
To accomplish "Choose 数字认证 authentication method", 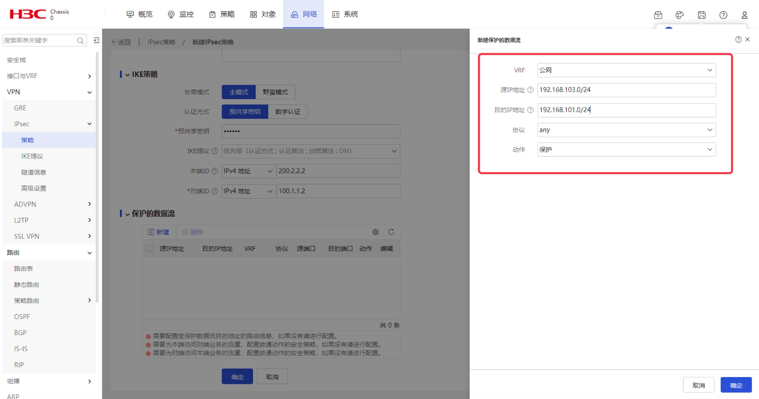I will click(288, 112).
